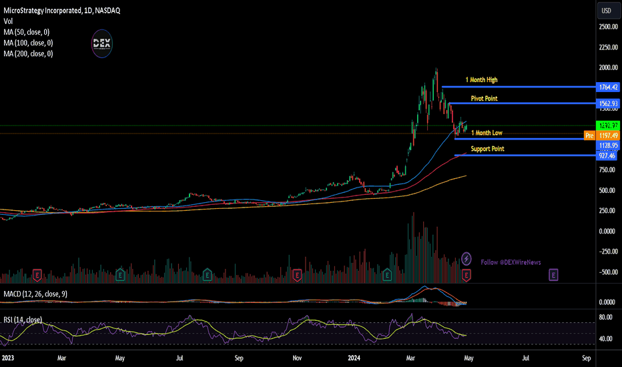Click the -500.00 price axis label
Image resolution: width=622 pixels, height=367 pixels.
[609, 272]
